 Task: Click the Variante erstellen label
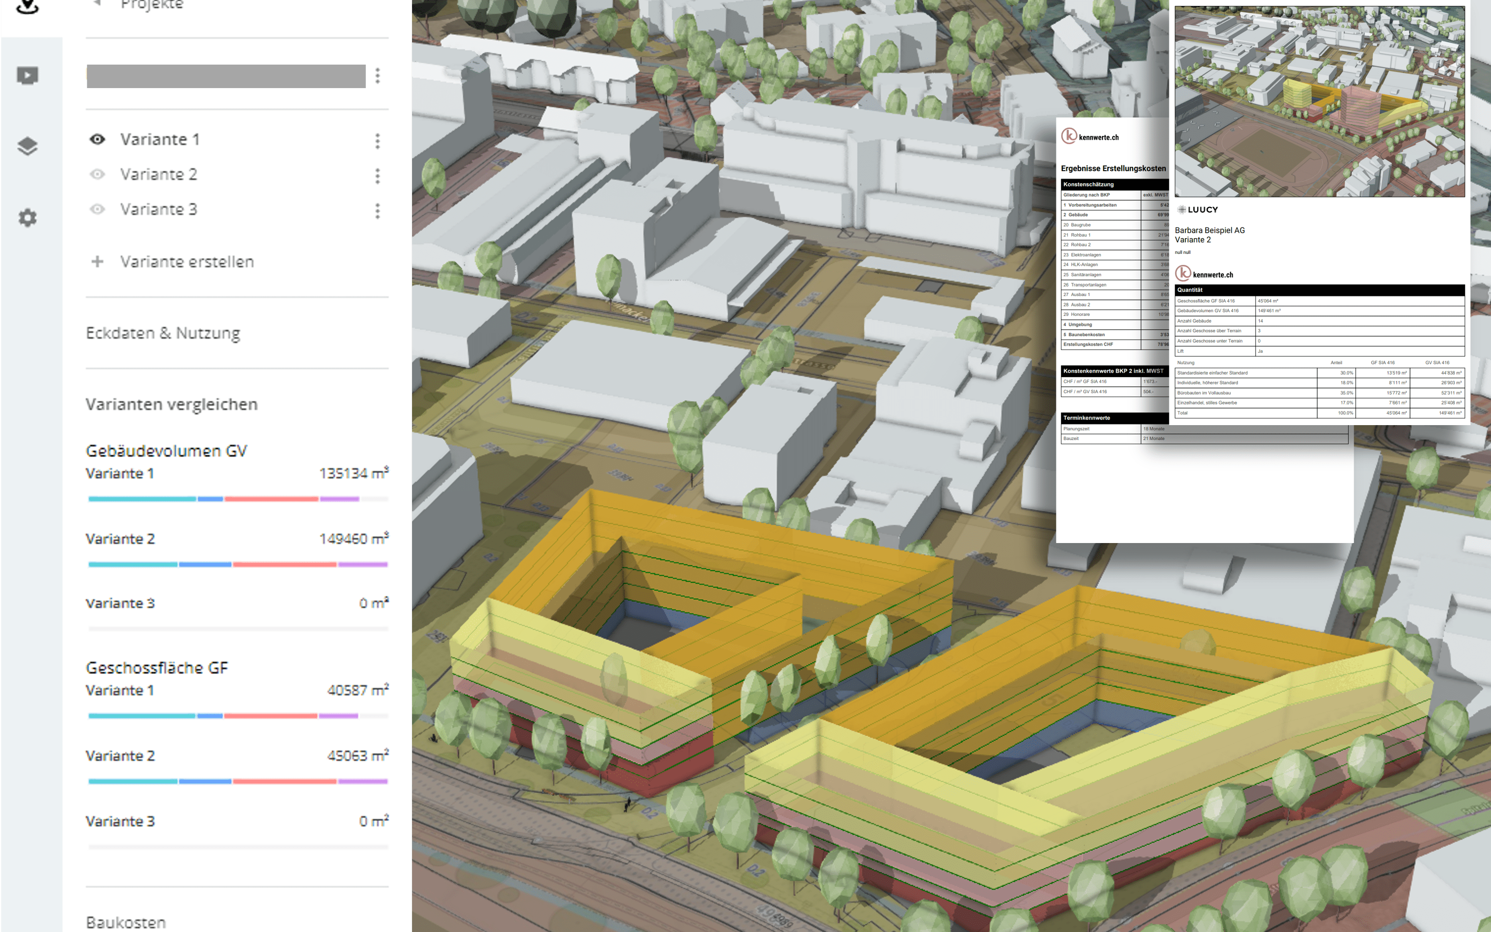[187, 262]
